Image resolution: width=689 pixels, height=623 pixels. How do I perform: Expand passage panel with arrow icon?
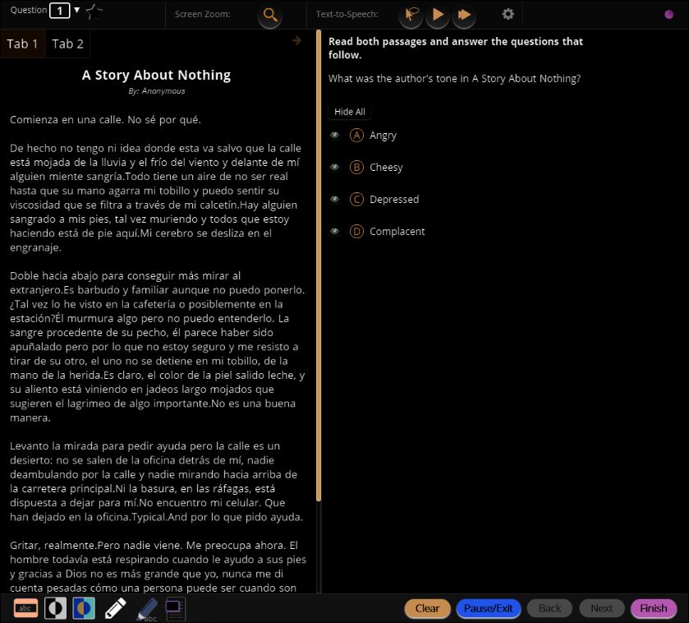[297, 40]
